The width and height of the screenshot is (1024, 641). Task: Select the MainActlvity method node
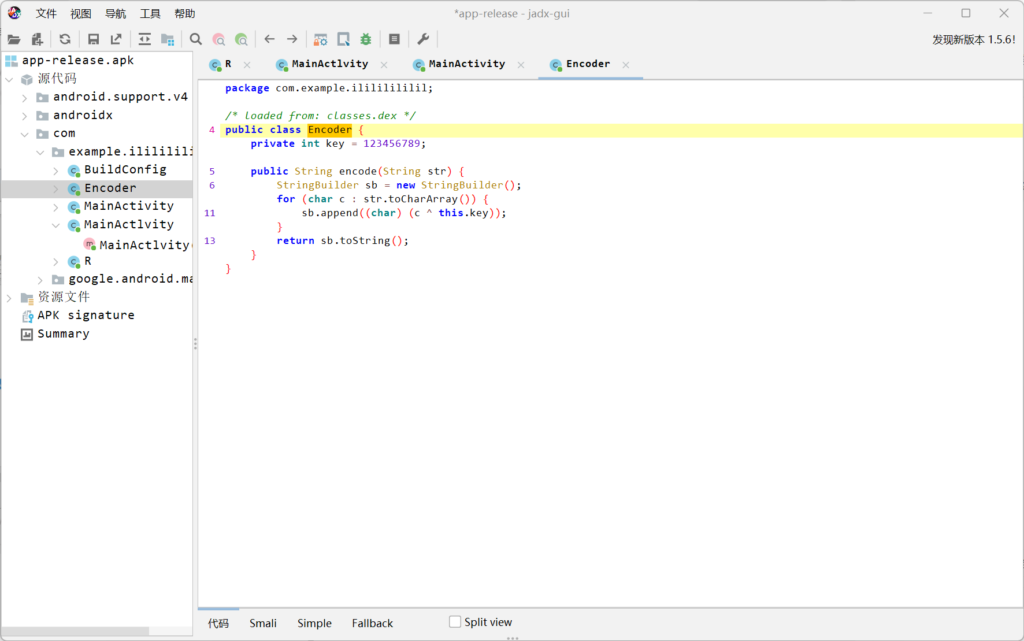point(144,245)
